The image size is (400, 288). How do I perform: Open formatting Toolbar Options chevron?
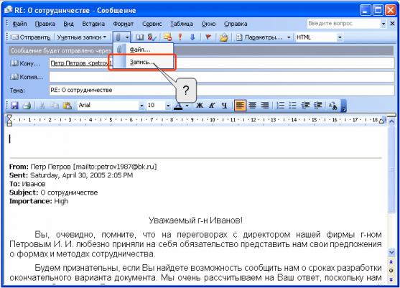pos(343,106)
